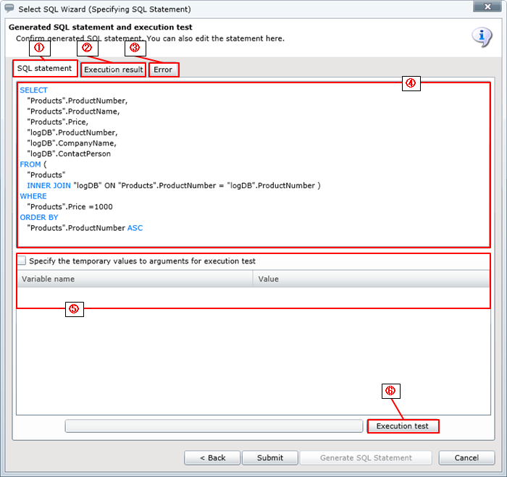Click the Value column header
The height and width of the screenshot is (477, 507).
371,279
